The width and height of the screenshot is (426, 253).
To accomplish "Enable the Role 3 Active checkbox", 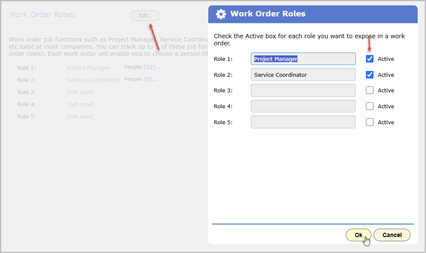I will (x=369, y=90).
